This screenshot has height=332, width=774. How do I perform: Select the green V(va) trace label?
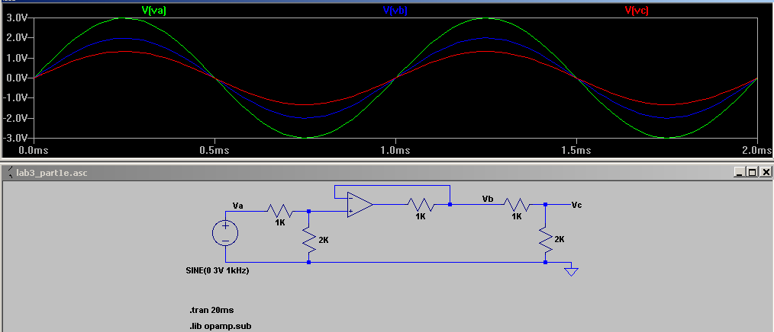(x=153, y=11)
